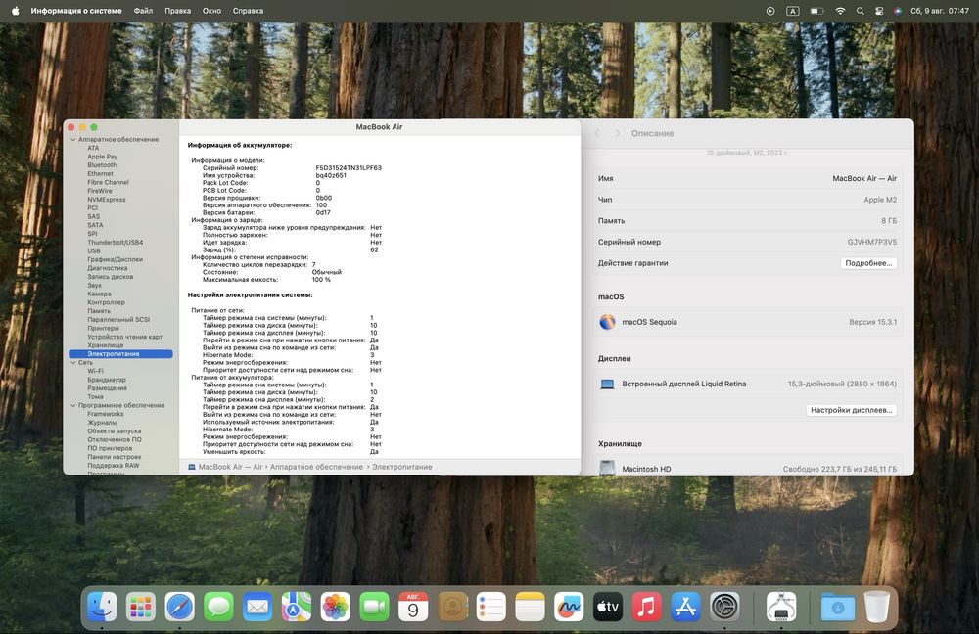Screen dimensions: 979x634
Task: Click Настройки дисплеев button
Action: 851,410
